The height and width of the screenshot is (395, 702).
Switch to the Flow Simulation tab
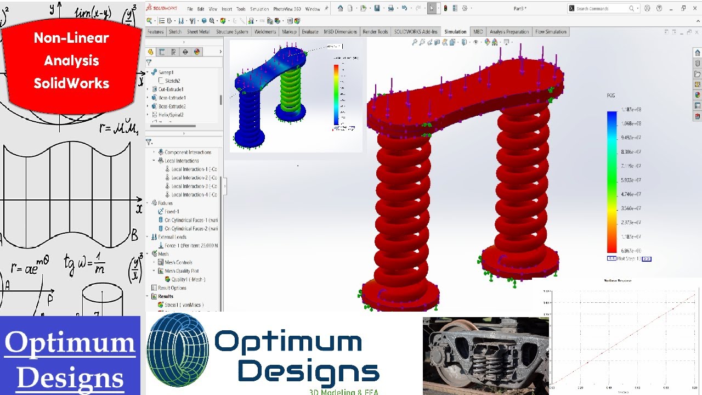coord(551,32)
